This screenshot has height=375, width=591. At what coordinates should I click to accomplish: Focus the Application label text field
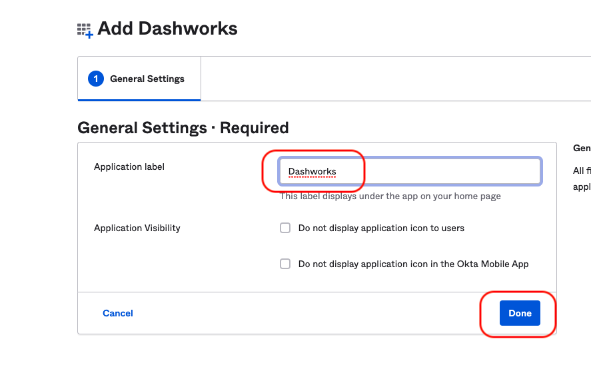tap(409, 171)
